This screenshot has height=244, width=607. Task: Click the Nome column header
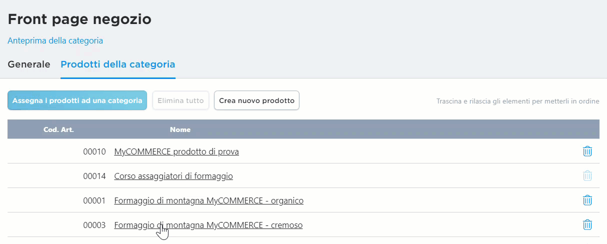coord(180,129)
